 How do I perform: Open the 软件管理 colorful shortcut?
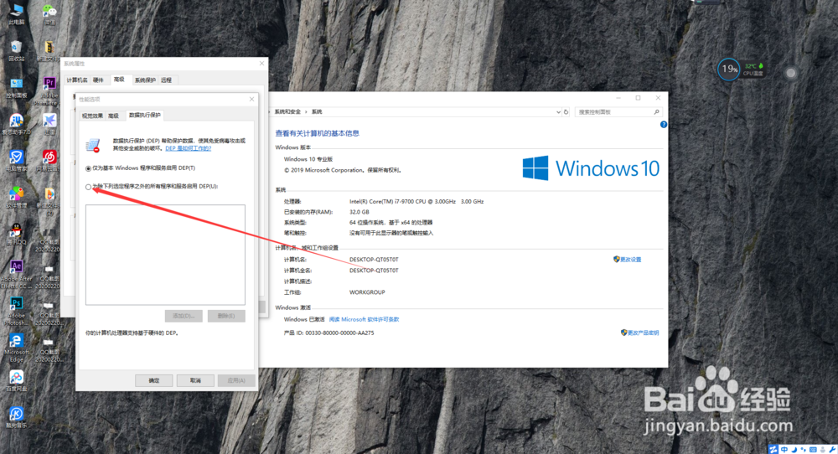[16, 197]
